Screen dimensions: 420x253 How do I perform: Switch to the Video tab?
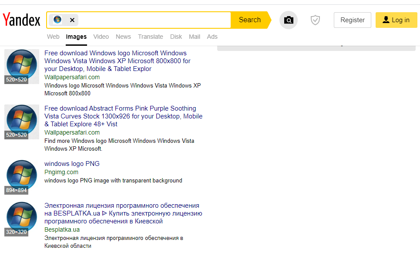(101, 37)
